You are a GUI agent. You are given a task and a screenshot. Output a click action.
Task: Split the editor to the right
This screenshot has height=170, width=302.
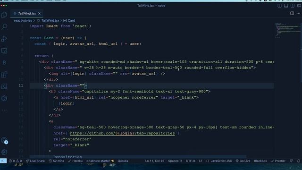[x=292, y=13]
